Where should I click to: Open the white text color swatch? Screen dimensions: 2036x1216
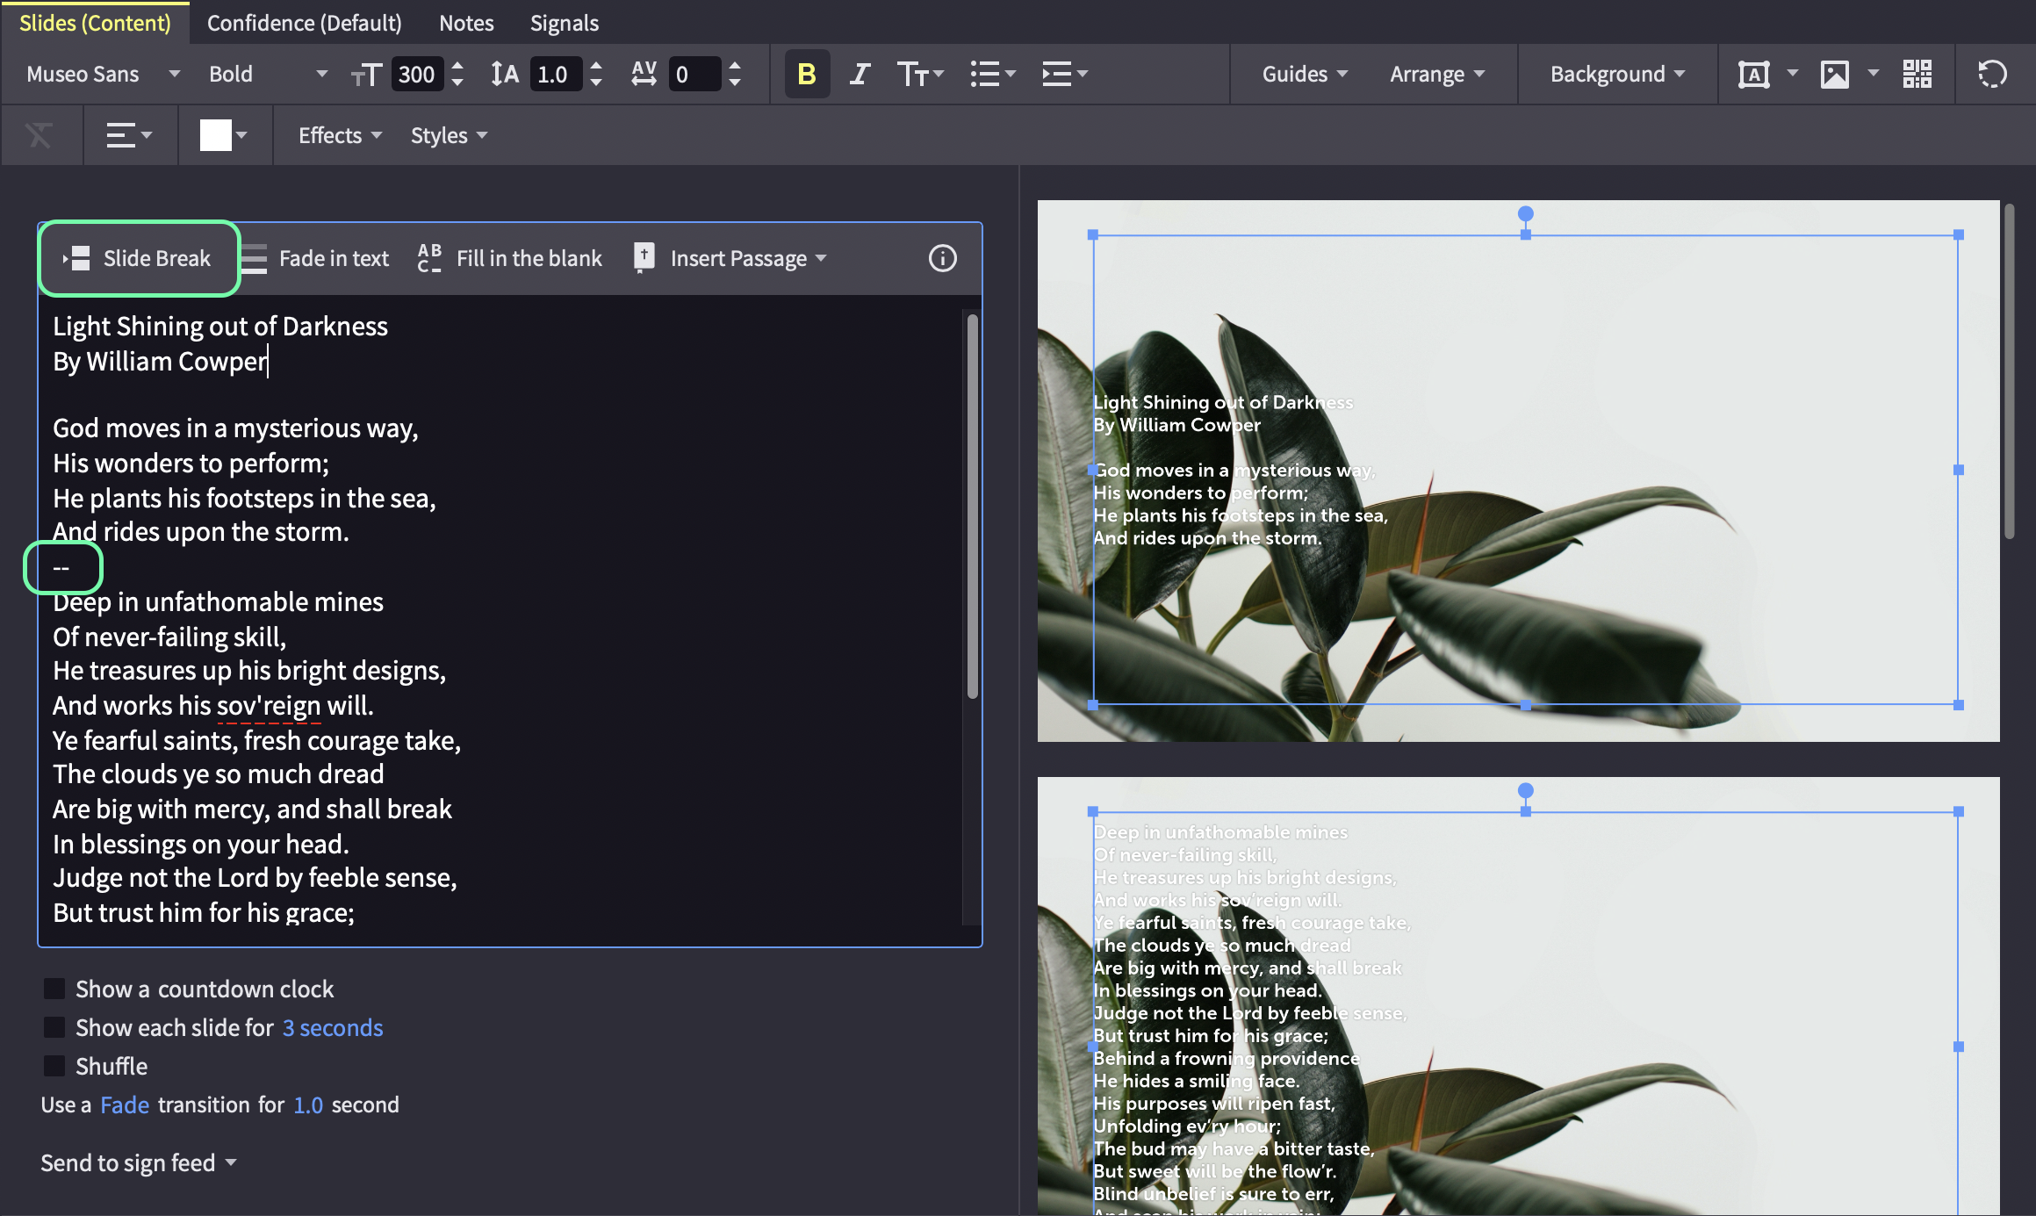coord(215,135)
